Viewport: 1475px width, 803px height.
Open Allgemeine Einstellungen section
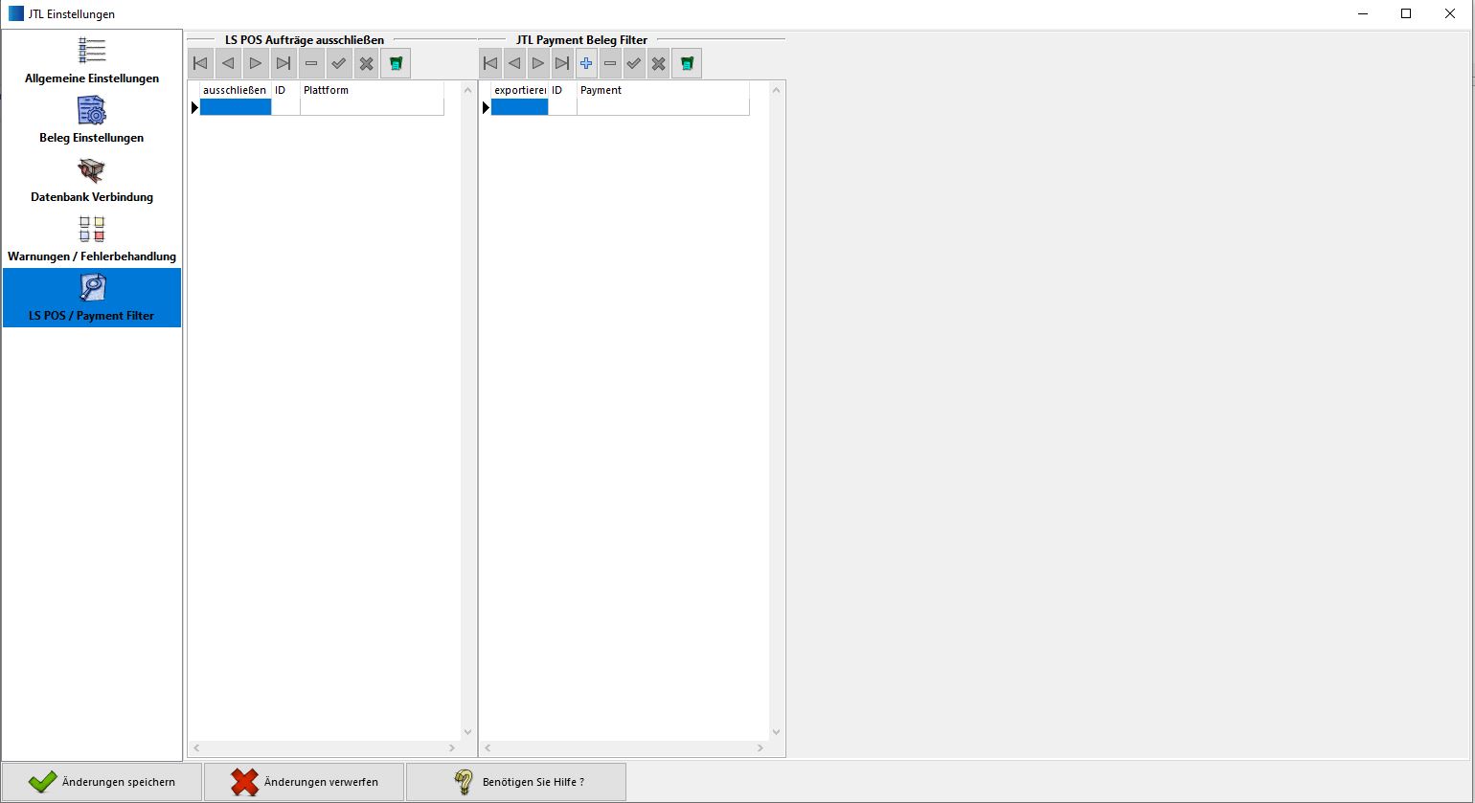tap(92, 61)
